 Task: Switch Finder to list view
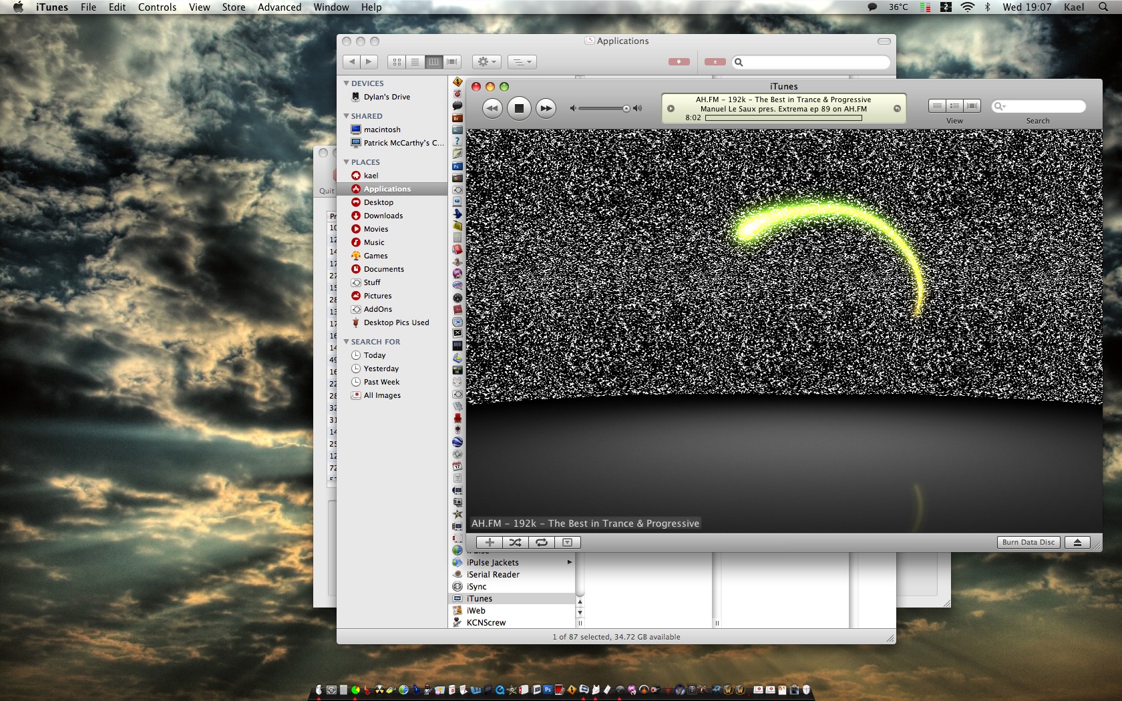pyautogui.click(x=415, y=62)
